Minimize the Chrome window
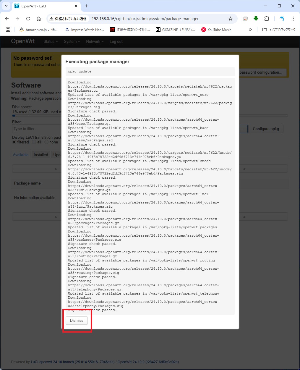Screen dimensions: 300x370 point(266,6)
